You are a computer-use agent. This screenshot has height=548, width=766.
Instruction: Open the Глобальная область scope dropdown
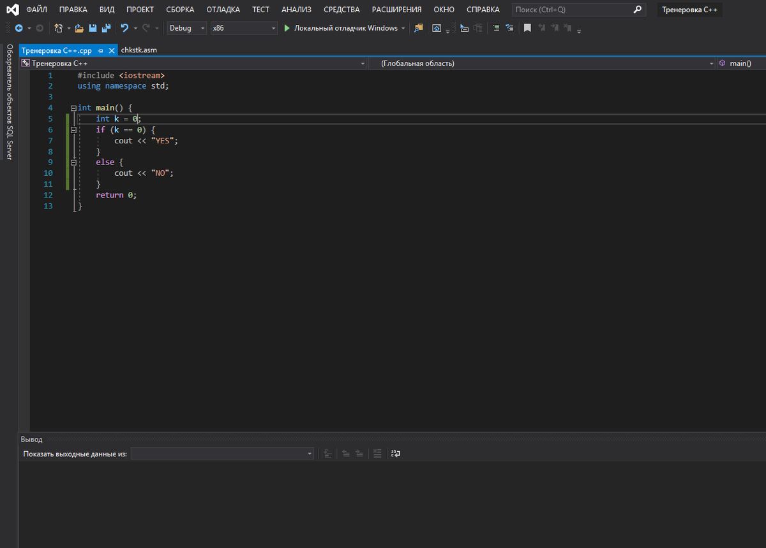coord(543,64)
